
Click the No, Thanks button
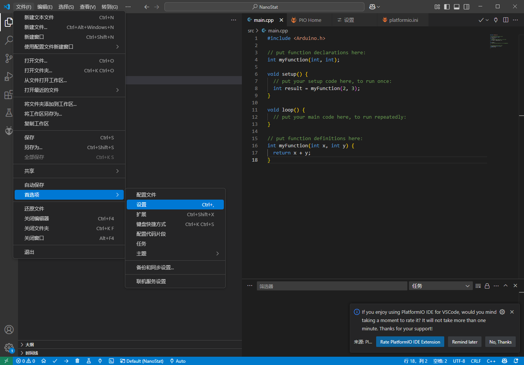tap(500, 342)
